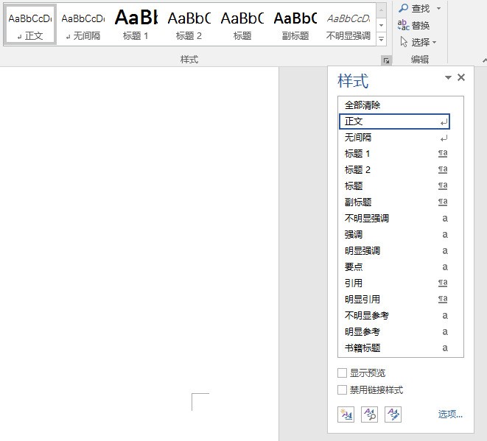The height and width of the screenshot is (441, 487).
Task: Expand the styles gallery more button
Action: pyautogui.click(x=381, y=40)
